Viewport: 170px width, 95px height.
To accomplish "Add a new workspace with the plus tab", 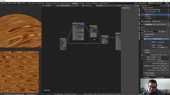I will click(109, 3).
